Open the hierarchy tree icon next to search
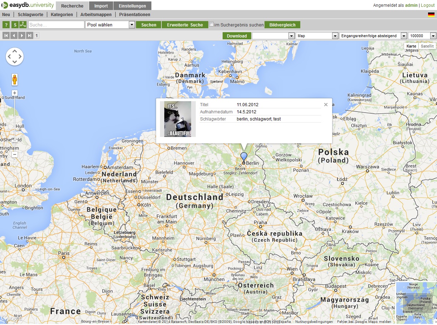Viewport: 437px width, 325px height. 23,25
